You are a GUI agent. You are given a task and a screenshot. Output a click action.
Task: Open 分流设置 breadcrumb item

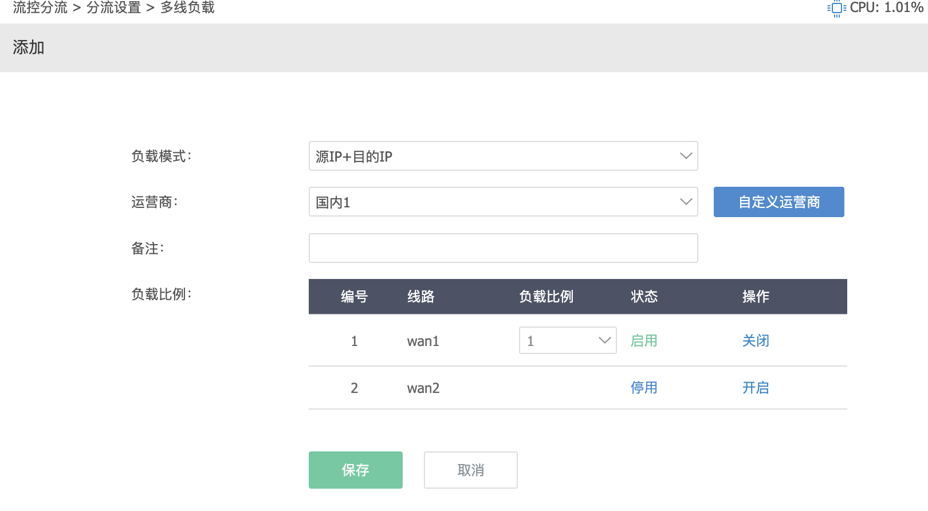pyautogui.click(x=113, y=7)
